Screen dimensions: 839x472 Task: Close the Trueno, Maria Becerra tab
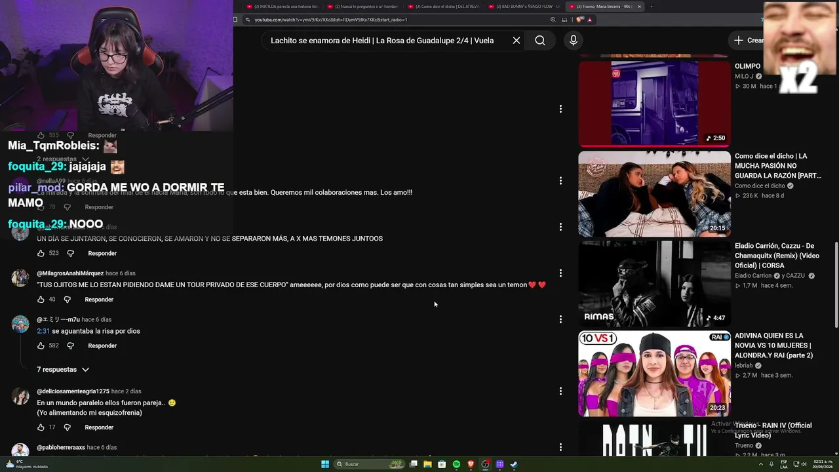pos(640,7)
